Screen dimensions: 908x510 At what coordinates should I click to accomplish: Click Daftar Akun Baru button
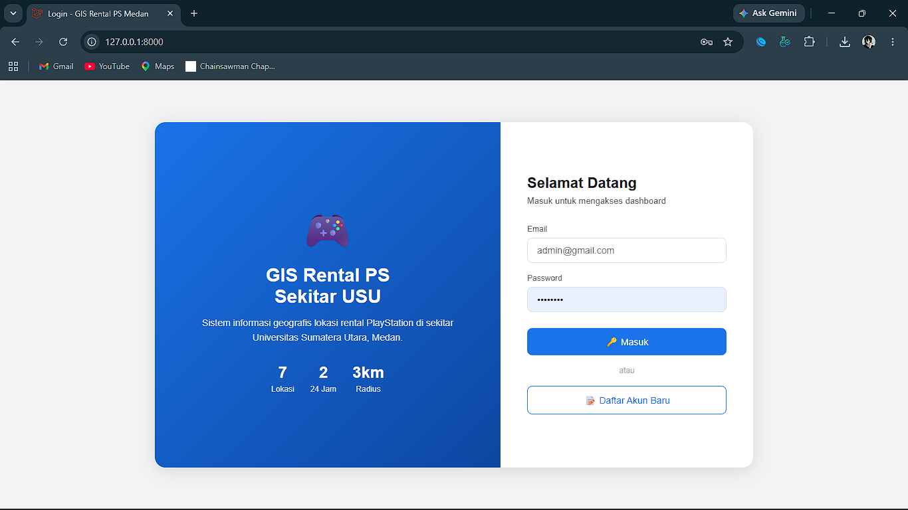627,400
